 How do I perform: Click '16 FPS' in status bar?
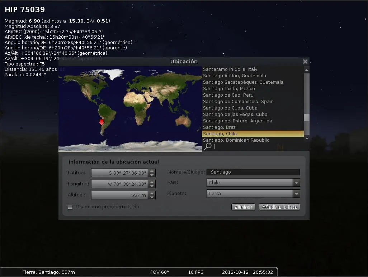[196, 272]
